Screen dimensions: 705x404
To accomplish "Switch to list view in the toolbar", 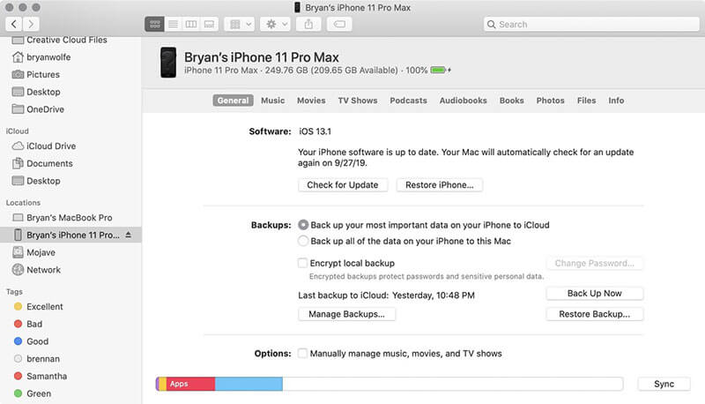I will 173,25.
